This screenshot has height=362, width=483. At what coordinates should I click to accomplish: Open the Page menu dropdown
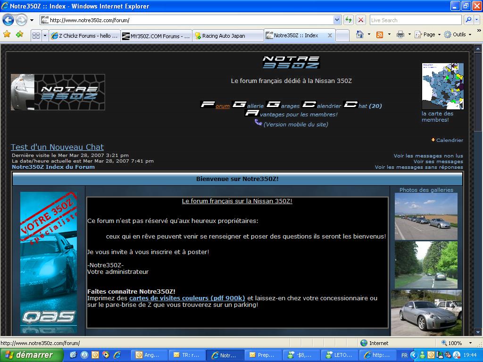click(x=429, y=34)
